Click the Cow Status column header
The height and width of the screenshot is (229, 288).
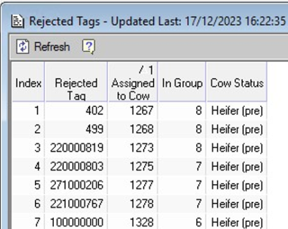click(x=237, y=82)
